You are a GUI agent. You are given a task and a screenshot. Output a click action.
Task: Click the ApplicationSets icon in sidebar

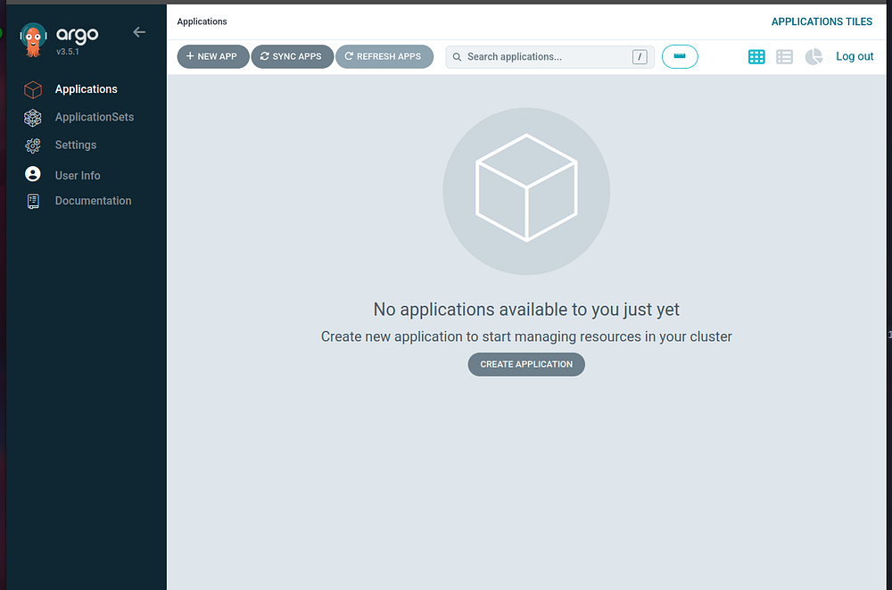point(33,117)
